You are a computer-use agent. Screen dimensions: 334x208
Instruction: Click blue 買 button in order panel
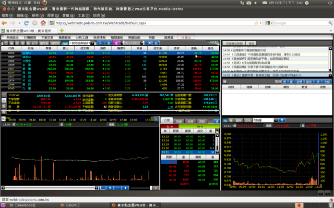(x=284, y=82)
